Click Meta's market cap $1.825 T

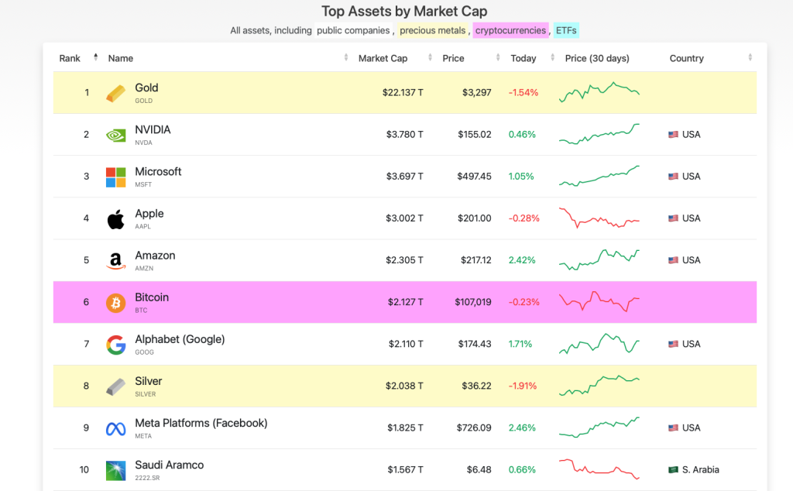point(405,427)
